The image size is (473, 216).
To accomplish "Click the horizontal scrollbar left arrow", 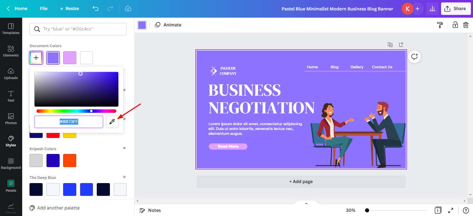I will tap(138, 201).
